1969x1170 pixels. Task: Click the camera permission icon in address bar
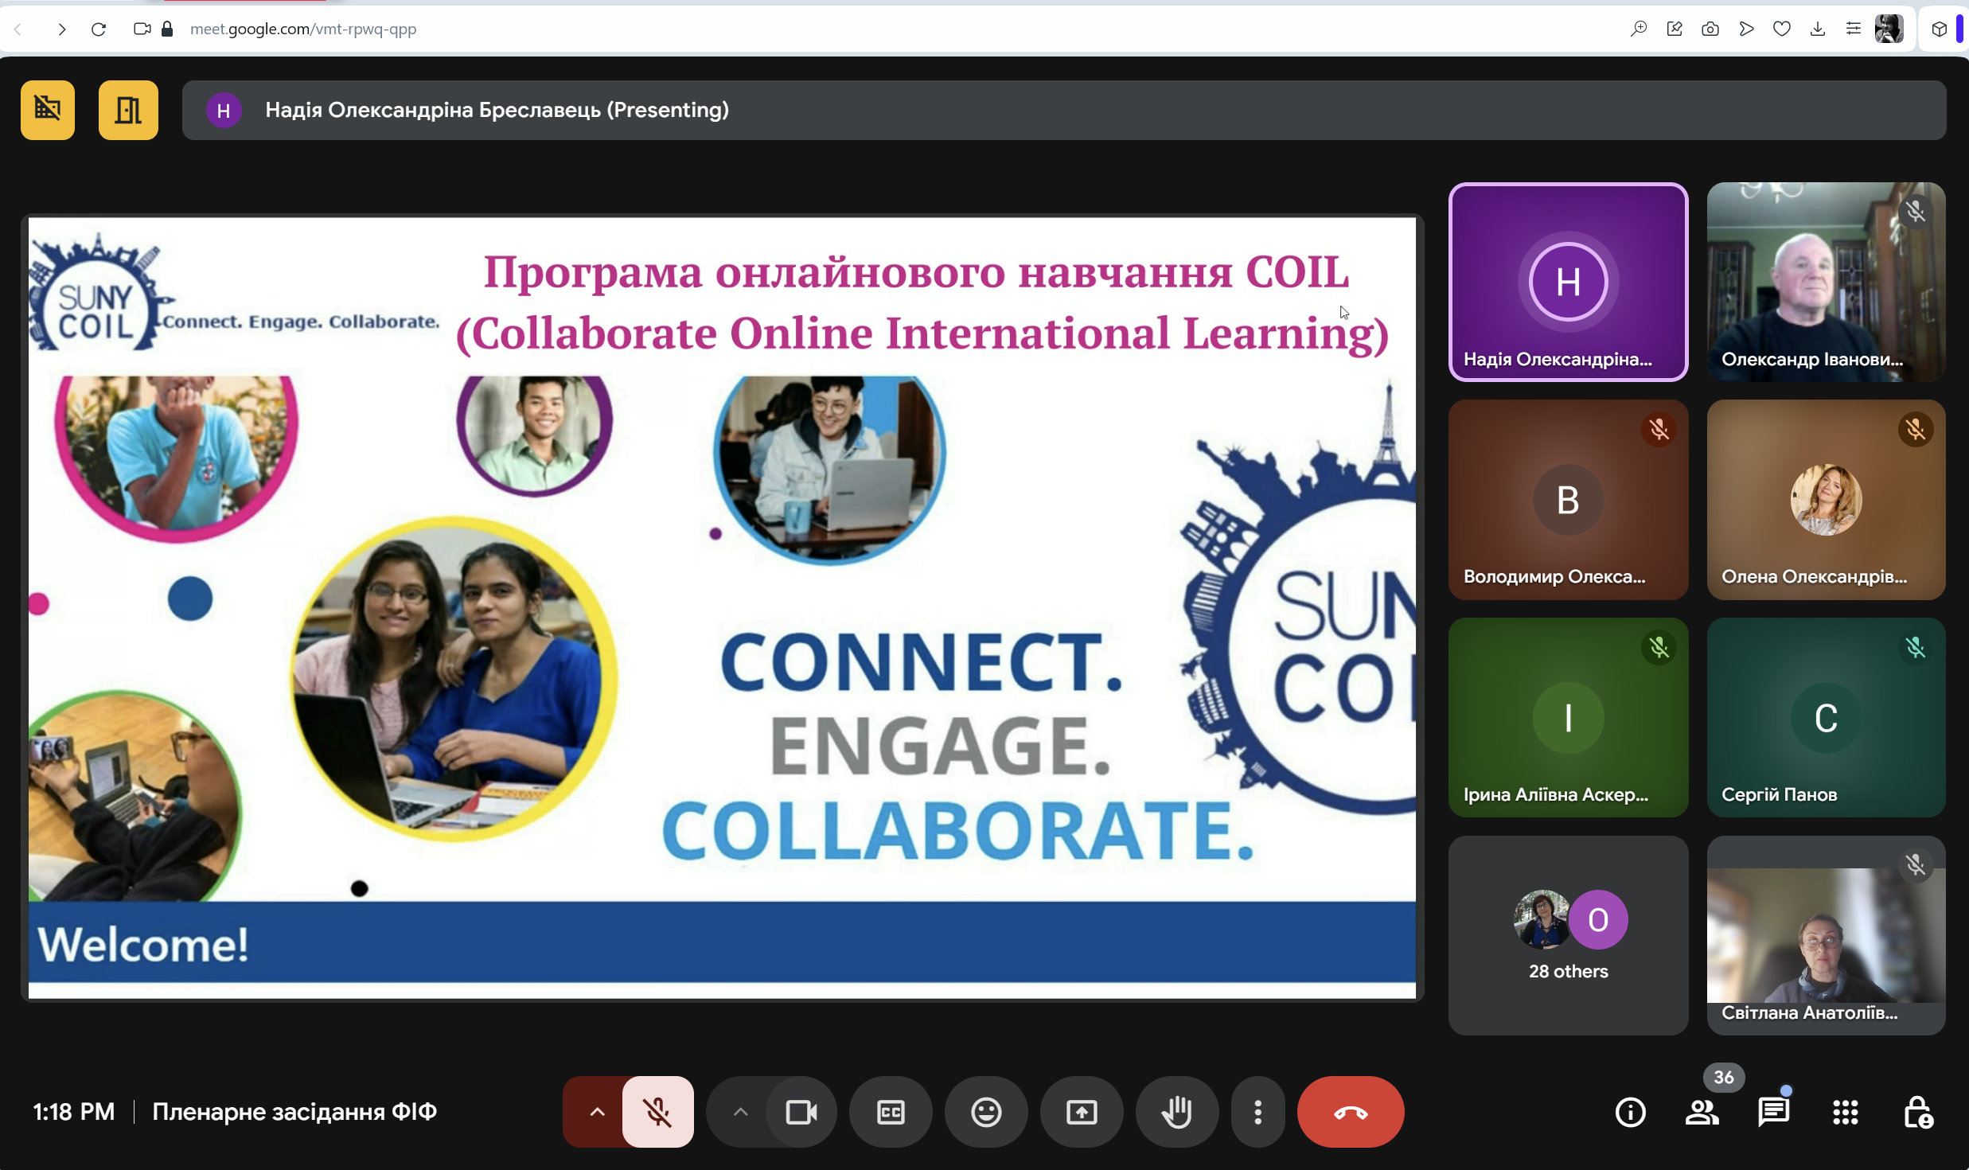pos(142,29)
